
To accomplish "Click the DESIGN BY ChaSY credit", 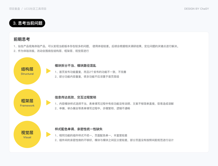I will (x=196, y=9).
